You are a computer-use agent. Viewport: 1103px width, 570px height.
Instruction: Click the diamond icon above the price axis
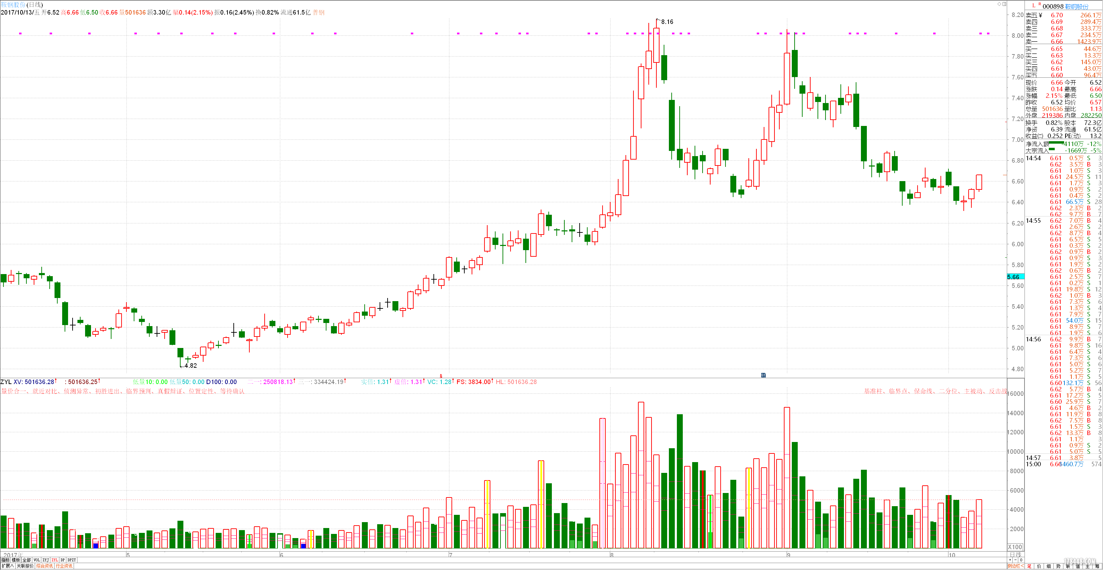coord(1000,4)
